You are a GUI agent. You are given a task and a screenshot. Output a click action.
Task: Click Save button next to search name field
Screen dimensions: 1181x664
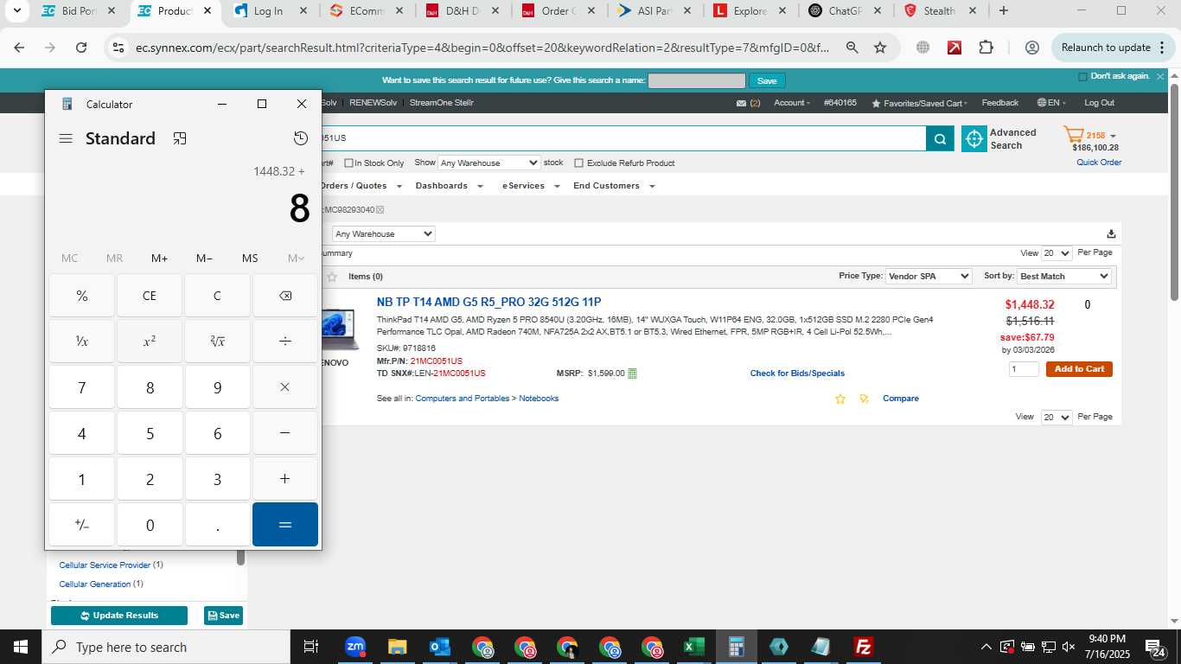coord(767,80)
